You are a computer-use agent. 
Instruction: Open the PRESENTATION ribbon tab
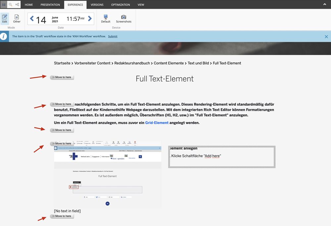(50, 5)
